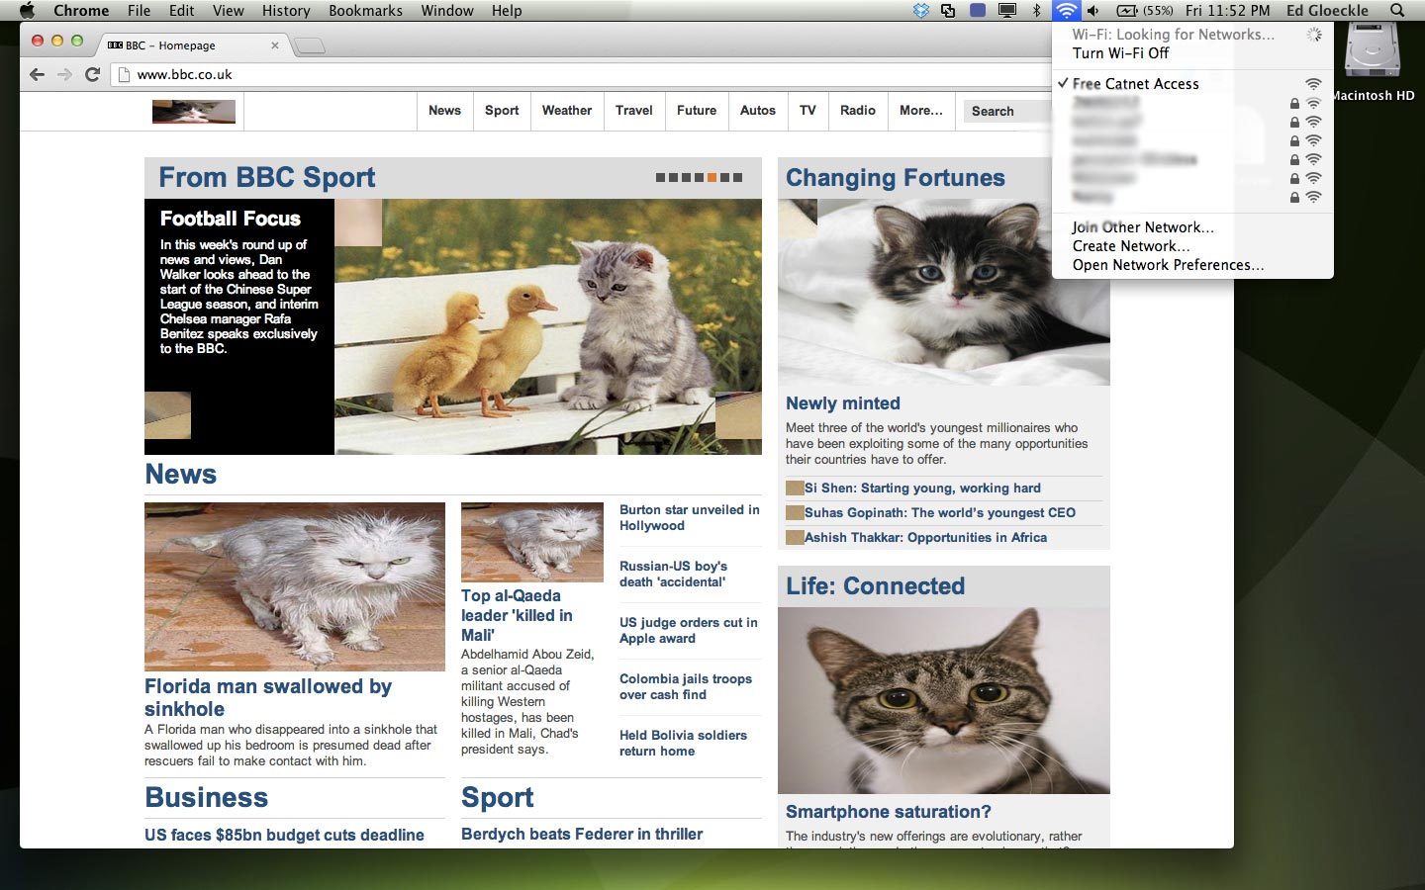
Task: Open a new tab in Chrome
Action: (310, 45)
